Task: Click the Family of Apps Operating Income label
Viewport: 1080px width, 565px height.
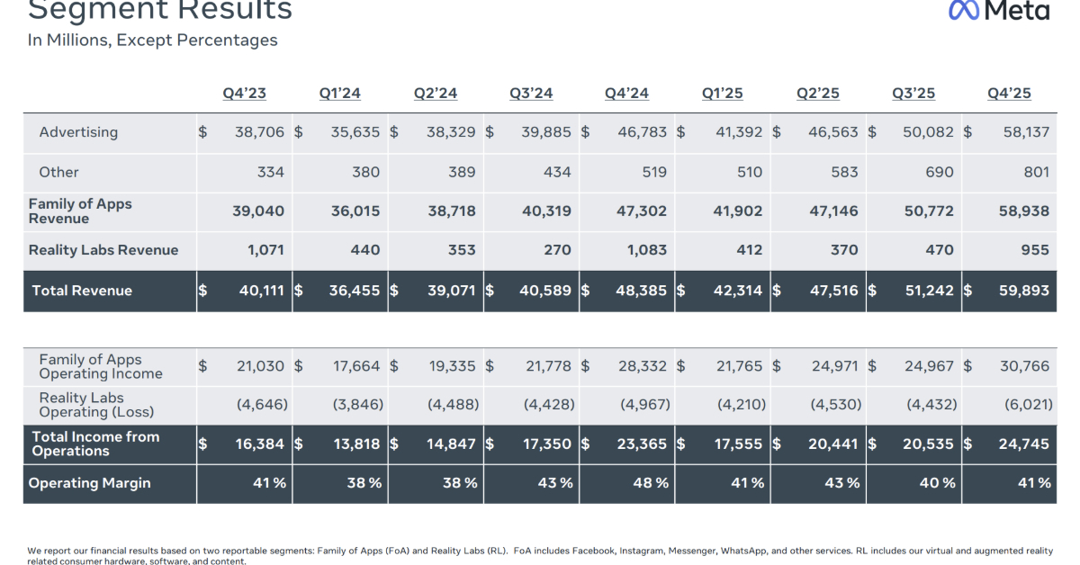Action: 101,366
